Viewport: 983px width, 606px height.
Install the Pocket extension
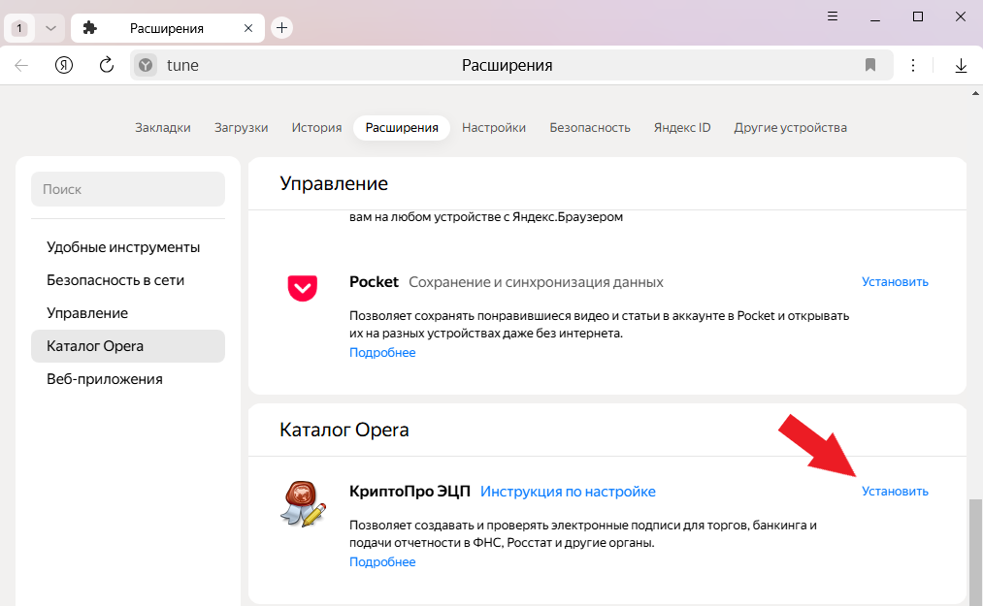pos(895,282)
